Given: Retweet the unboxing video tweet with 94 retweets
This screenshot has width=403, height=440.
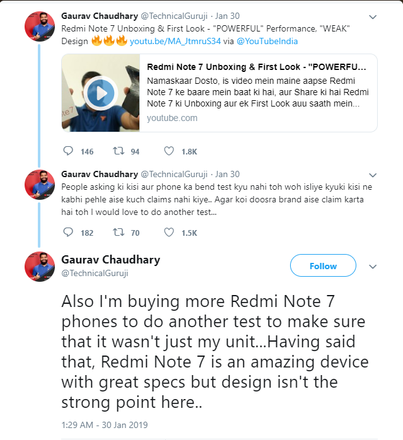Looking at the screenshot, I should click(x=117, y=151).
